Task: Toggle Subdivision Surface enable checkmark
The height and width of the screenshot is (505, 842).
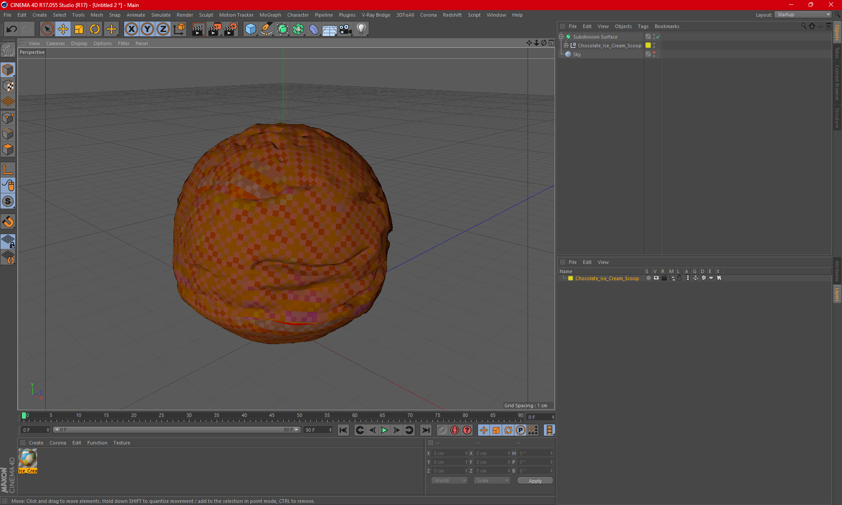Action: [658, 37]
